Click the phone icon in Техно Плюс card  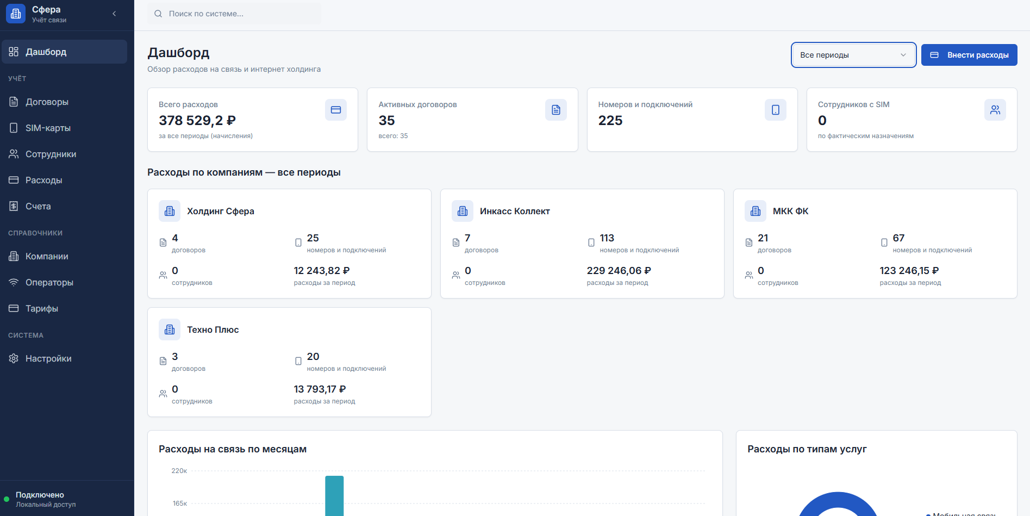coord(298,361)
